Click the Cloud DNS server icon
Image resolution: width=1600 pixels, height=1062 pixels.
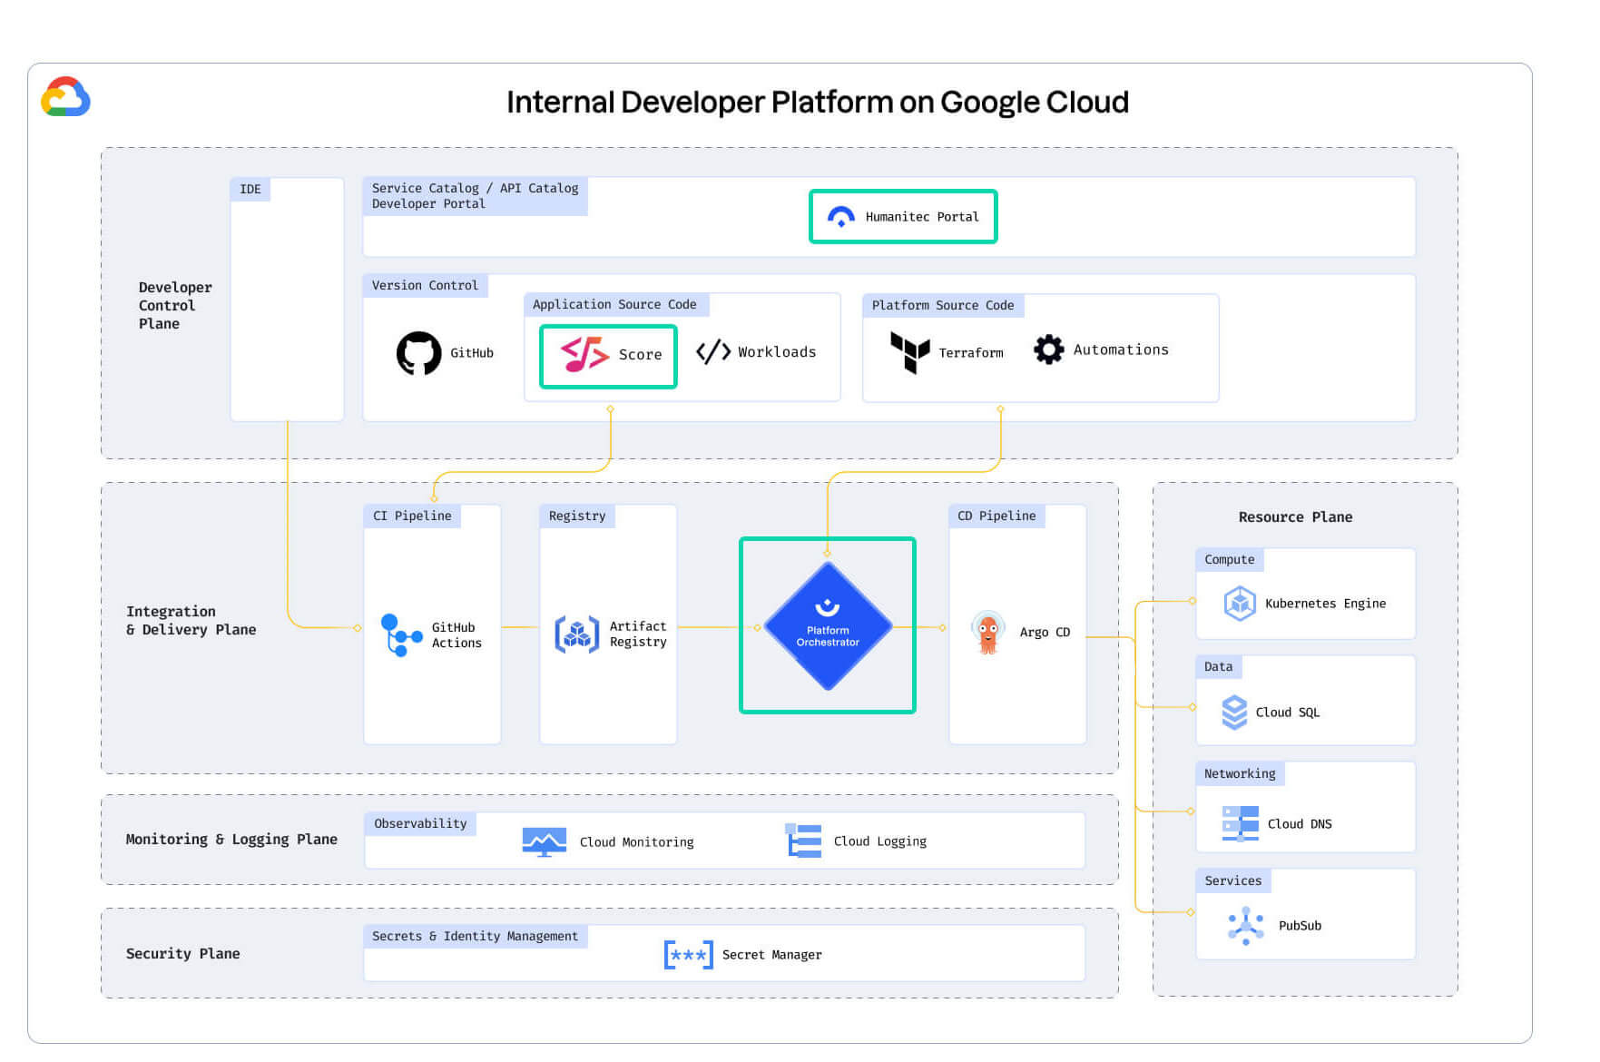[1240, 823]
